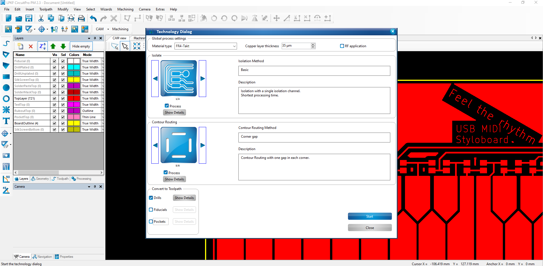Open the Layers panel options arrow
The image size is (543, 266).
point(89,38)
